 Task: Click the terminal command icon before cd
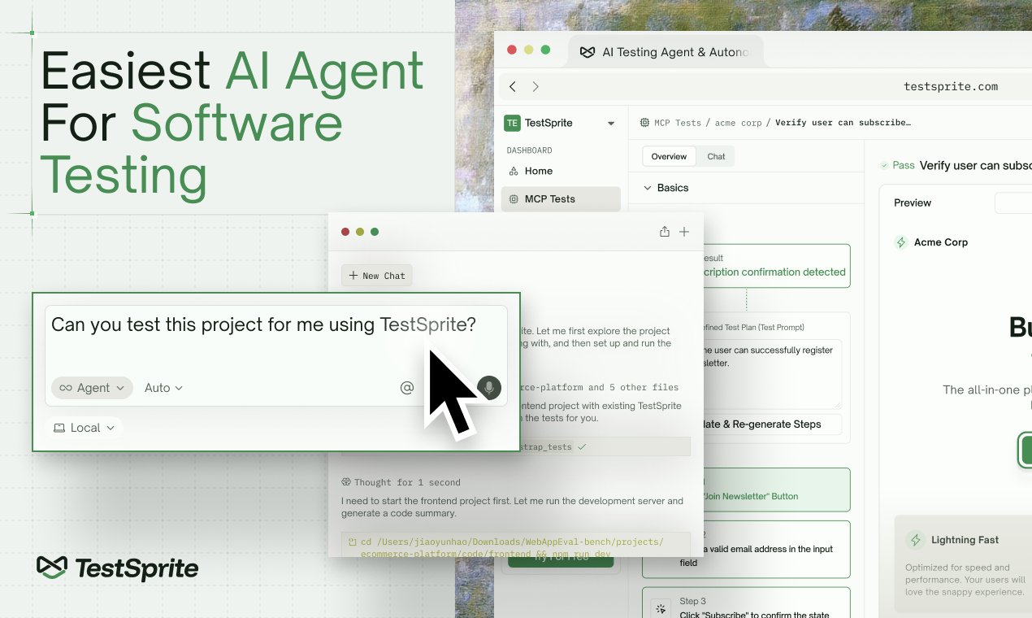click(x=352, y=542)
